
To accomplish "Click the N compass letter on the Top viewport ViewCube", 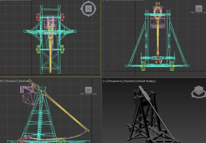I will [89, 2].
